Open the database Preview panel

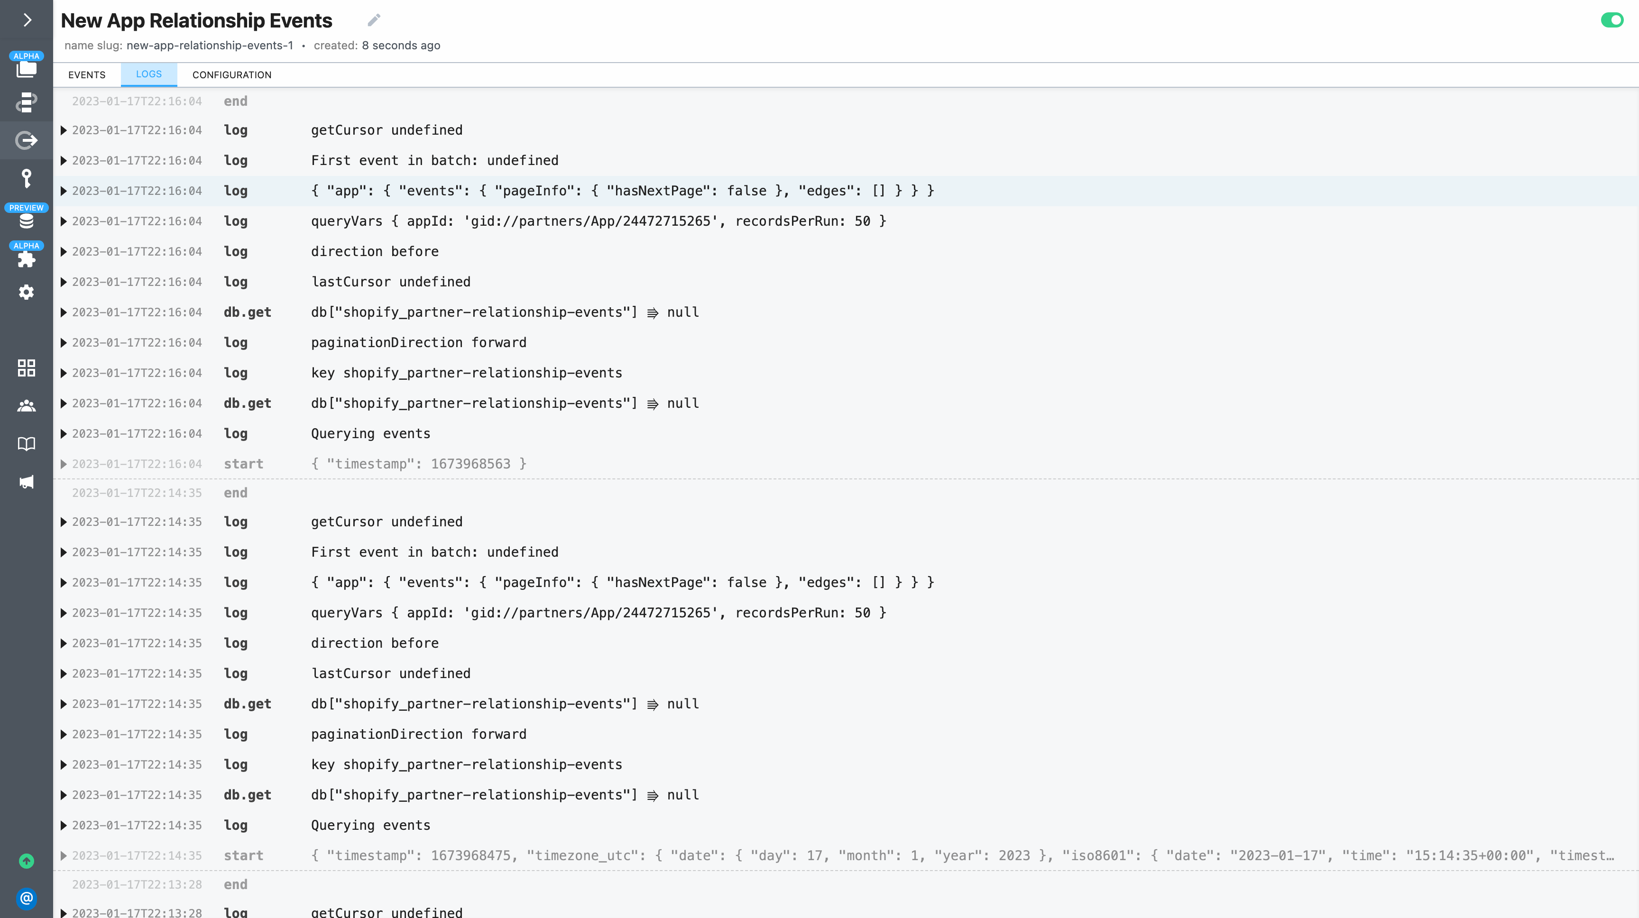tap(26, 221)
